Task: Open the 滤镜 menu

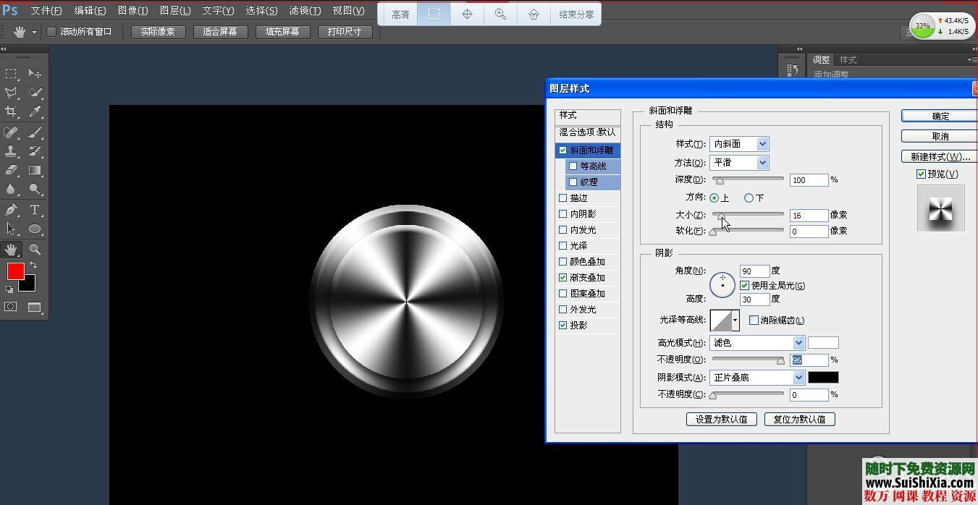Action: [305, 10]
